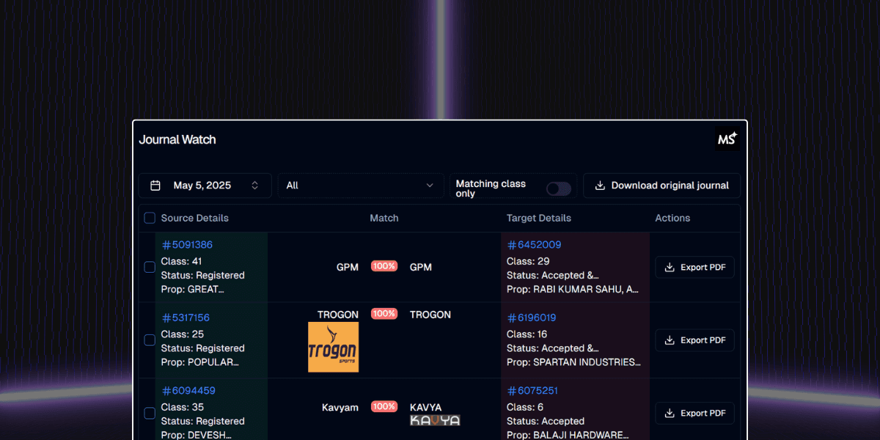Click the MS logo in the top right corner

click(x=727, y=139)
